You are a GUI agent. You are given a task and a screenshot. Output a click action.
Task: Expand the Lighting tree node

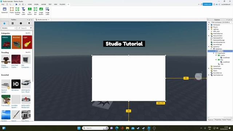(x=209, y=29)
